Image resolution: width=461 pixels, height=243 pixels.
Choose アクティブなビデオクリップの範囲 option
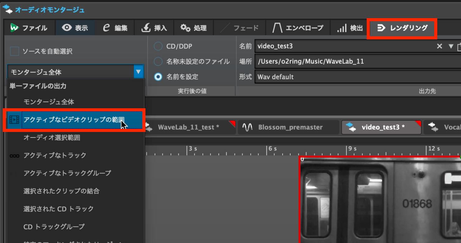(x=75, y=120)
